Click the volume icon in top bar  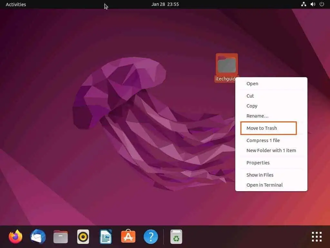pos(312,4)
